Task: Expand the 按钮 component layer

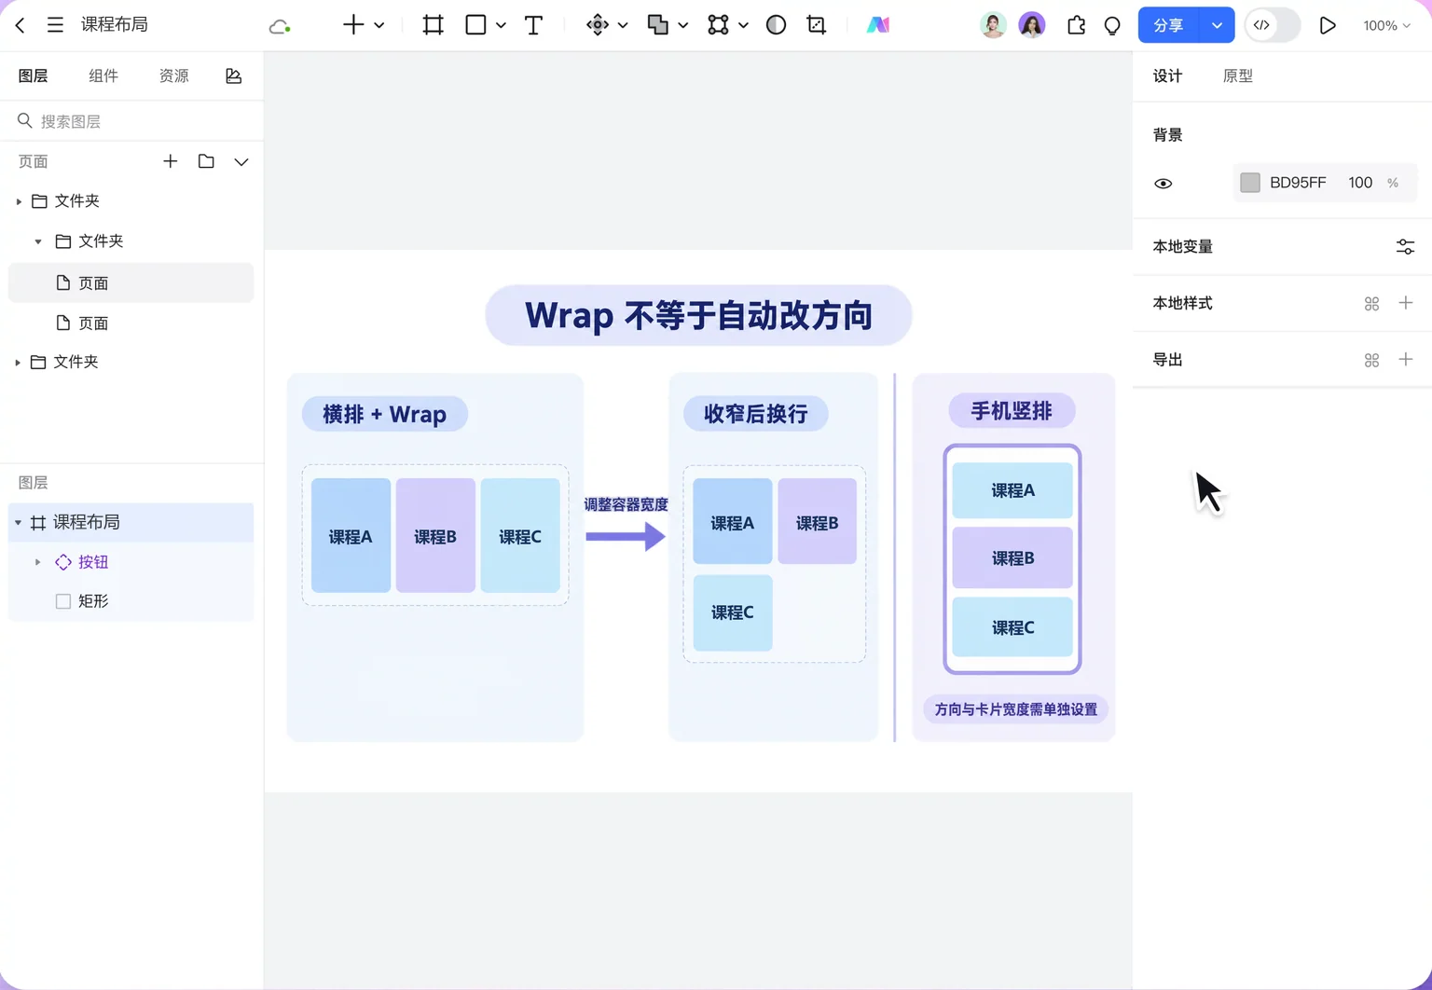Action: 37,562
